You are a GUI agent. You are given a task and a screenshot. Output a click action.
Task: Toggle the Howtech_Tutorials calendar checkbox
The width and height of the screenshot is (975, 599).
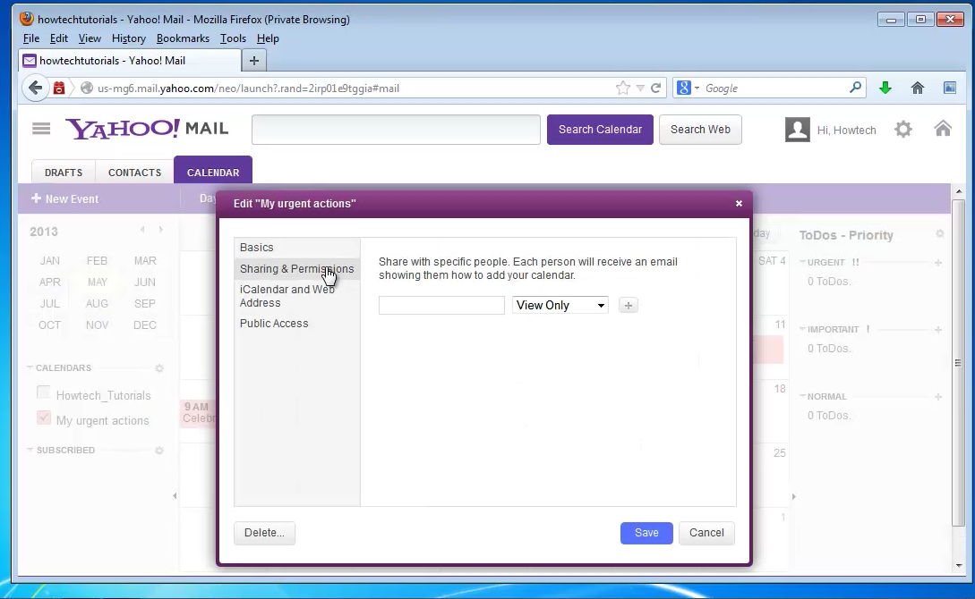44,392
